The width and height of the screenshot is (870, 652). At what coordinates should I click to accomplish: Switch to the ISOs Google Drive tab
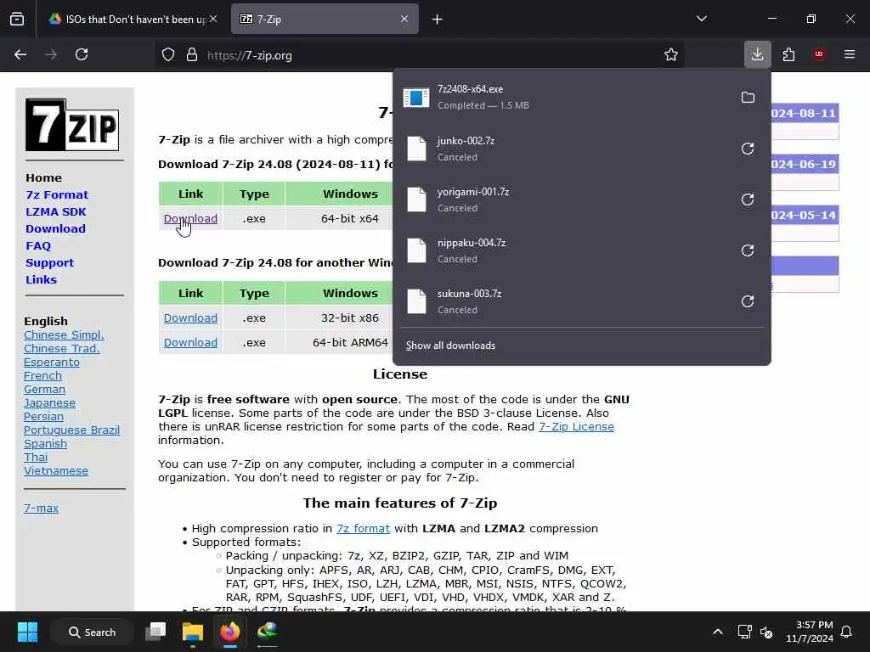(133, 20)
